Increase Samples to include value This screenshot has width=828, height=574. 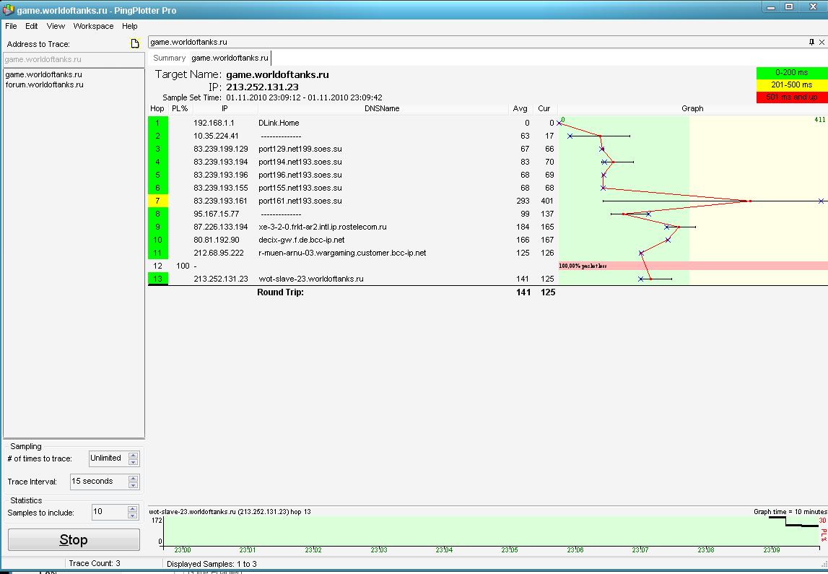(133, 509)
